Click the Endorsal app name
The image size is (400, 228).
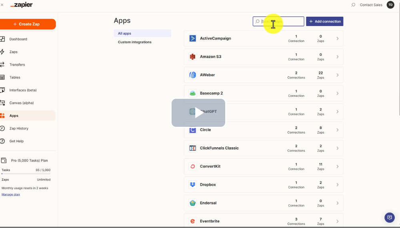[208, 203]
